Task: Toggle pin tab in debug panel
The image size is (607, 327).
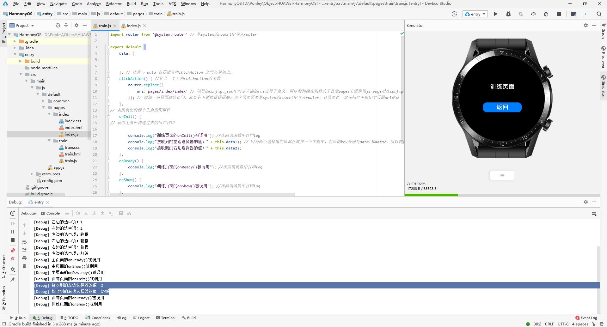Action: coord(13,279)
